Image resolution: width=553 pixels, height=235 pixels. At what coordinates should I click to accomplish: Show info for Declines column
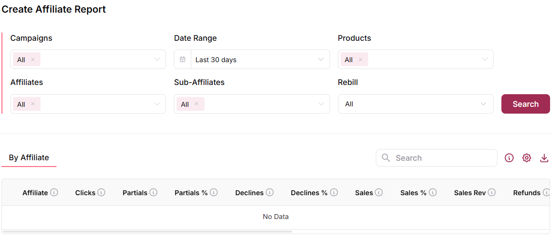pyautogui.click(x=270, y=192)
